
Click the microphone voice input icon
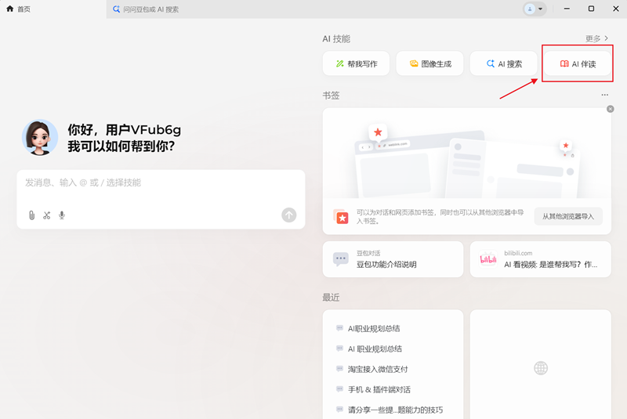pos(62,215)
